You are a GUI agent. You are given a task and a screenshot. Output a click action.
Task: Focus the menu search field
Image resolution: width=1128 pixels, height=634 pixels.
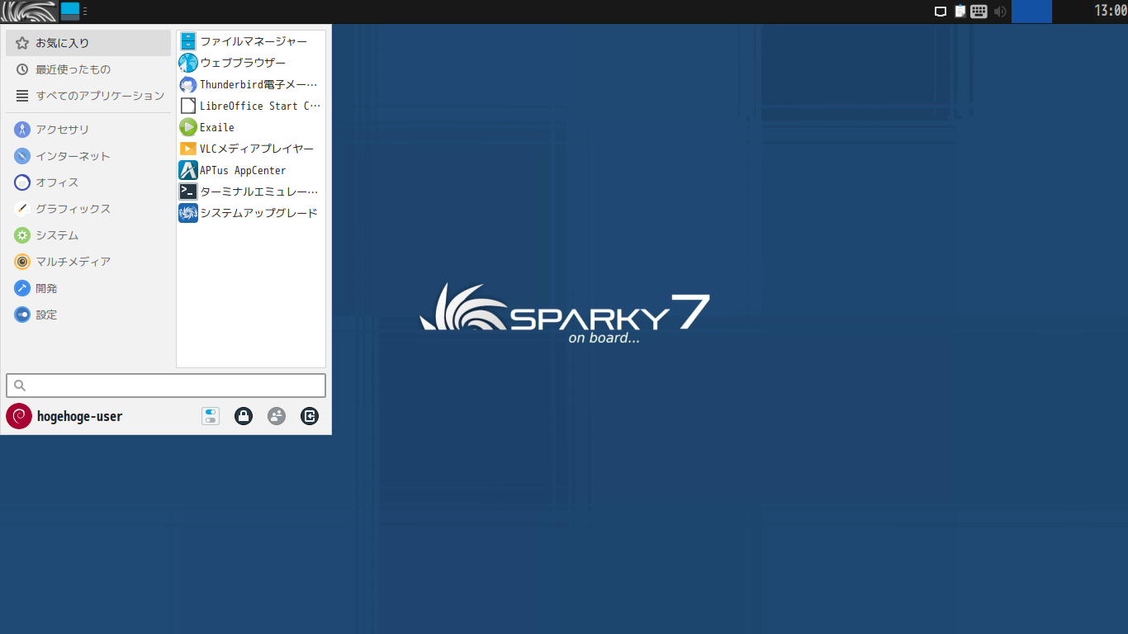[x=166, y=386]
